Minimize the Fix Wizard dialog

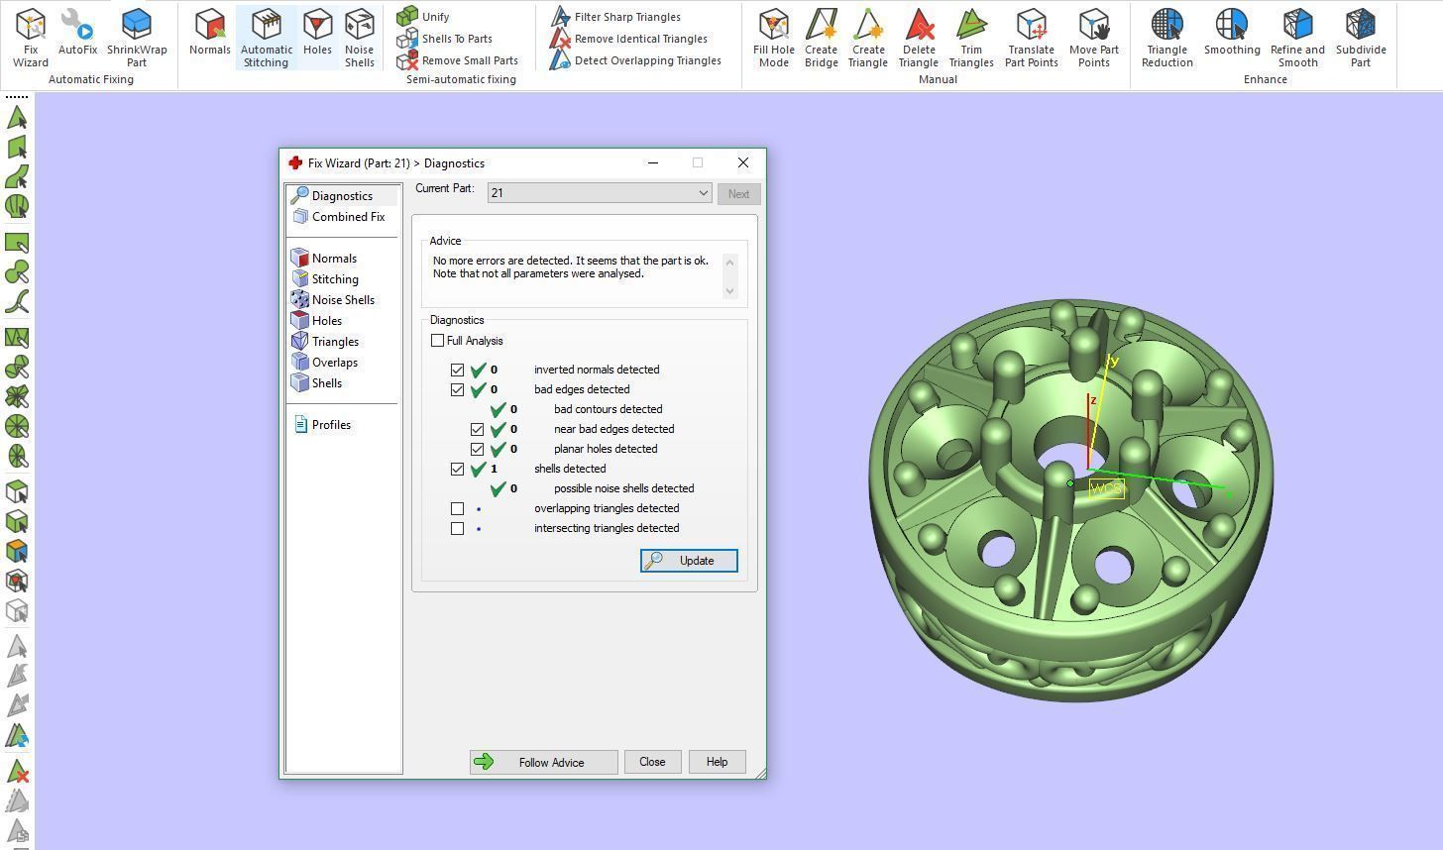pos(653,162)
